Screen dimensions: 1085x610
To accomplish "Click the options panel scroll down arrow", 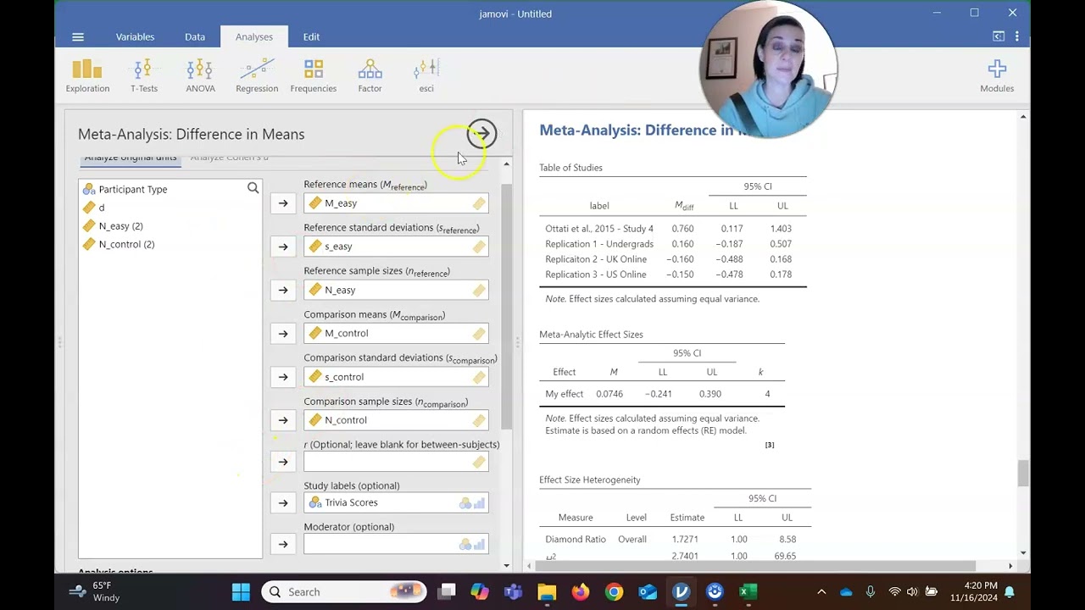I will [507, 565].
